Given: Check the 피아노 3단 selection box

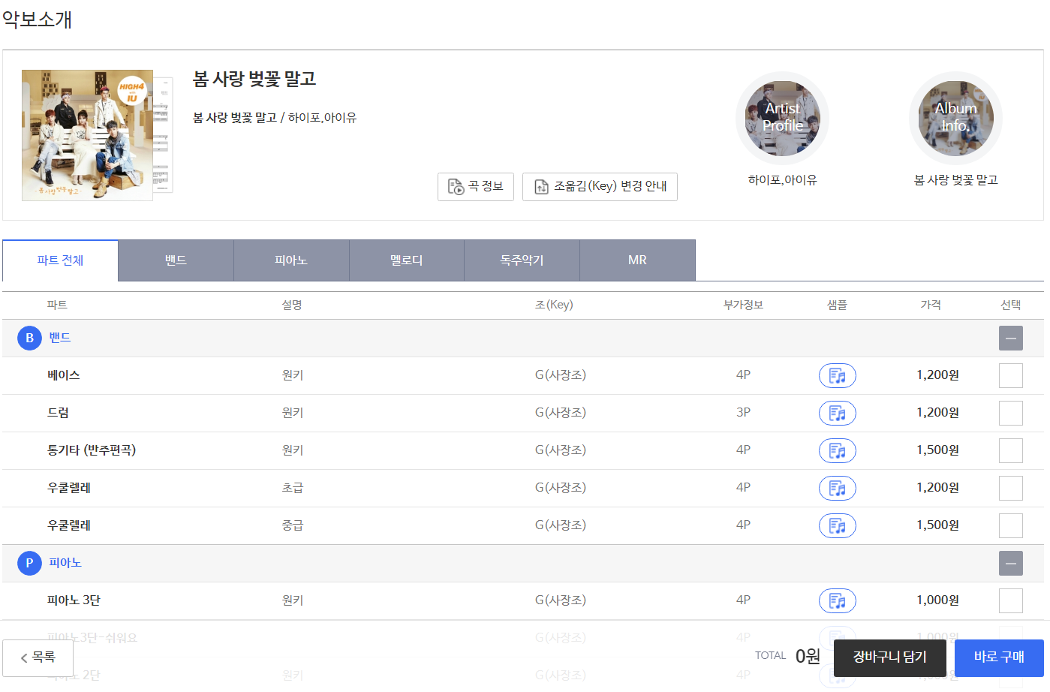Looking at the screenshot, I should click(1010, 600).
